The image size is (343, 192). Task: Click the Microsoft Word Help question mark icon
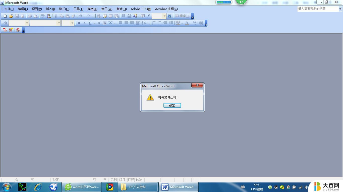169,16
